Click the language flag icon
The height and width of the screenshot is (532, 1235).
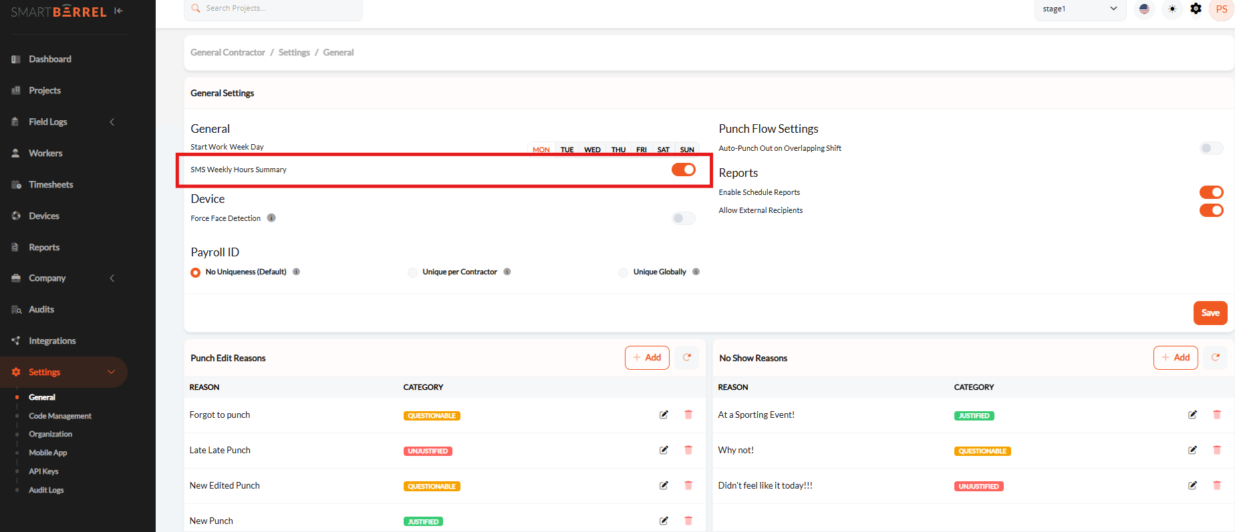1144,9
